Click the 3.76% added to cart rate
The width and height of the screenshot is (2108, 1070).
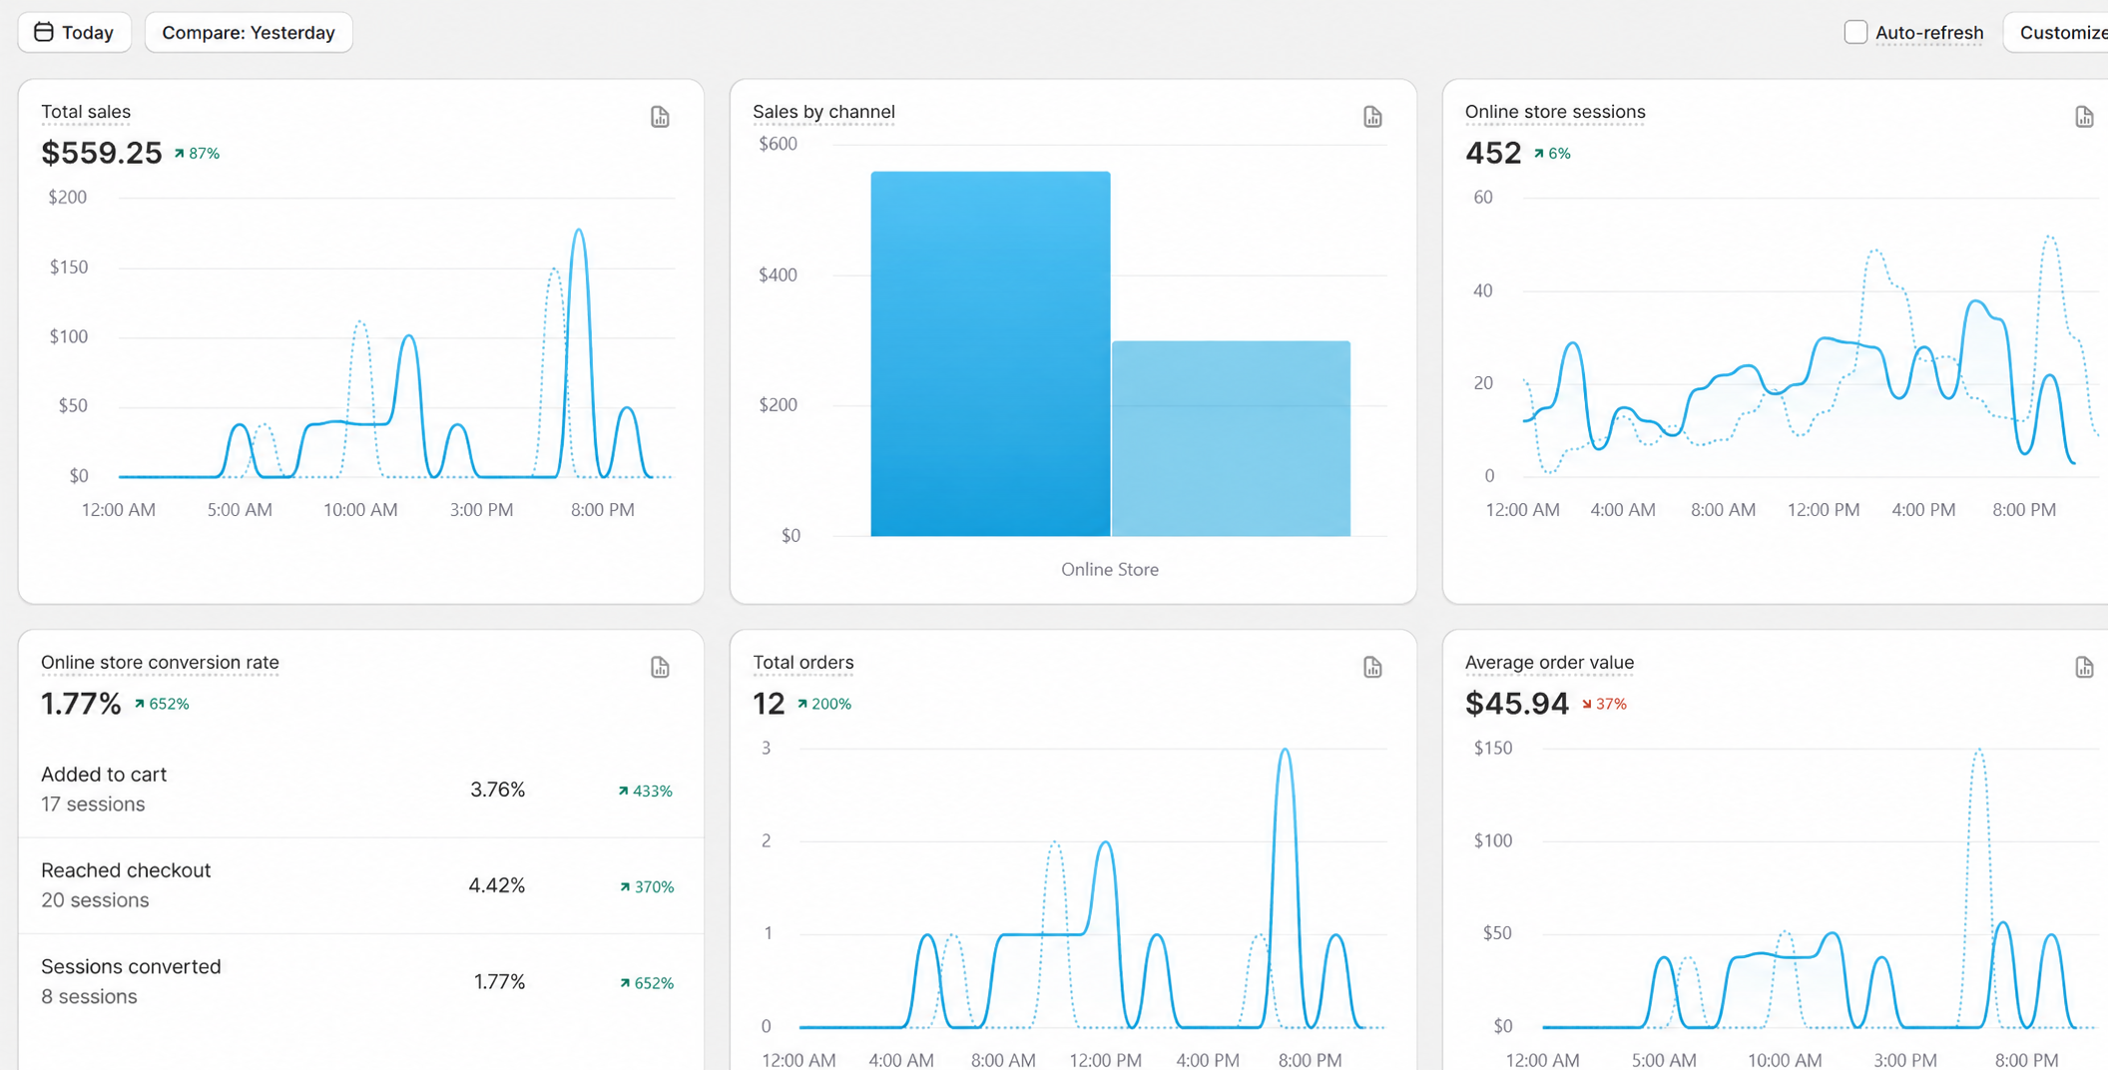coord(497,790)
